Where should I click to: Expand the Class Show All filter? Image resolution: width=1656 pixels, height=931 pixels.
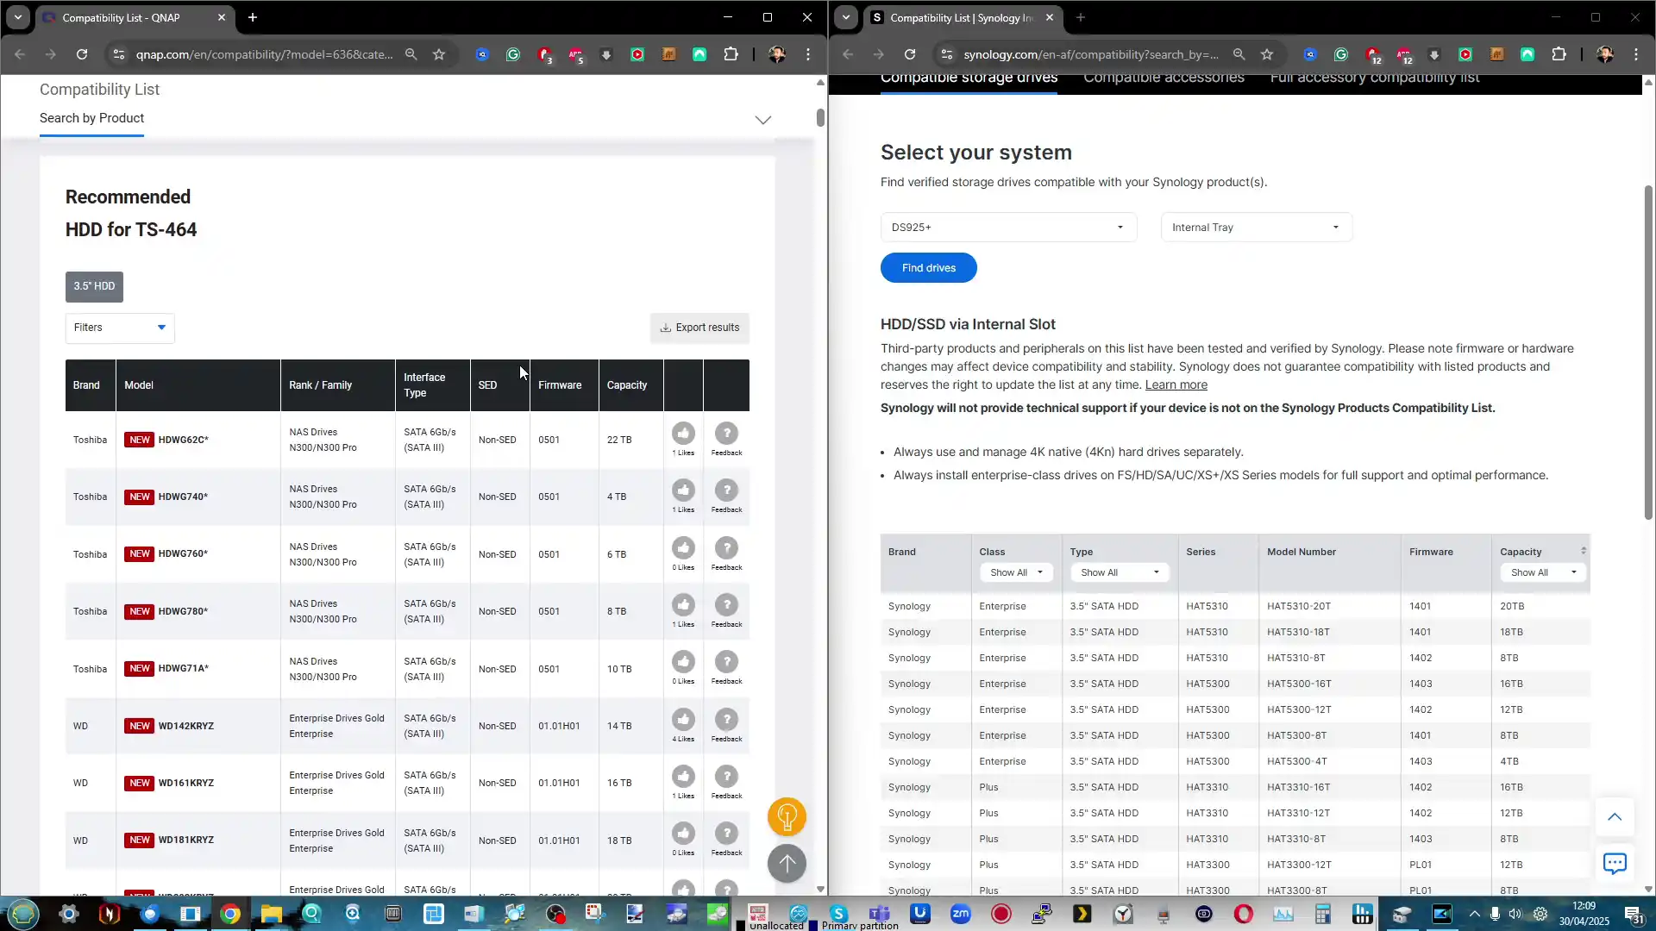(x=1016, y=572)
